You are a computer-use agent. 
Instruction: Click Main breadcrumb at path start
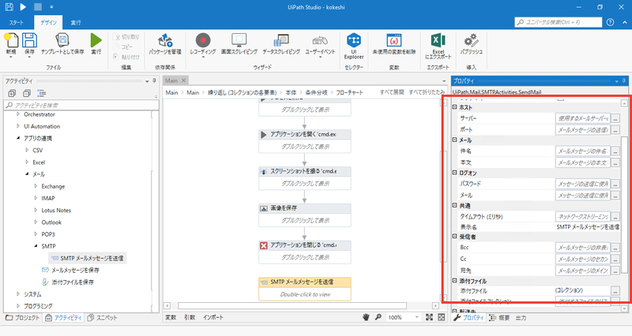171,92
